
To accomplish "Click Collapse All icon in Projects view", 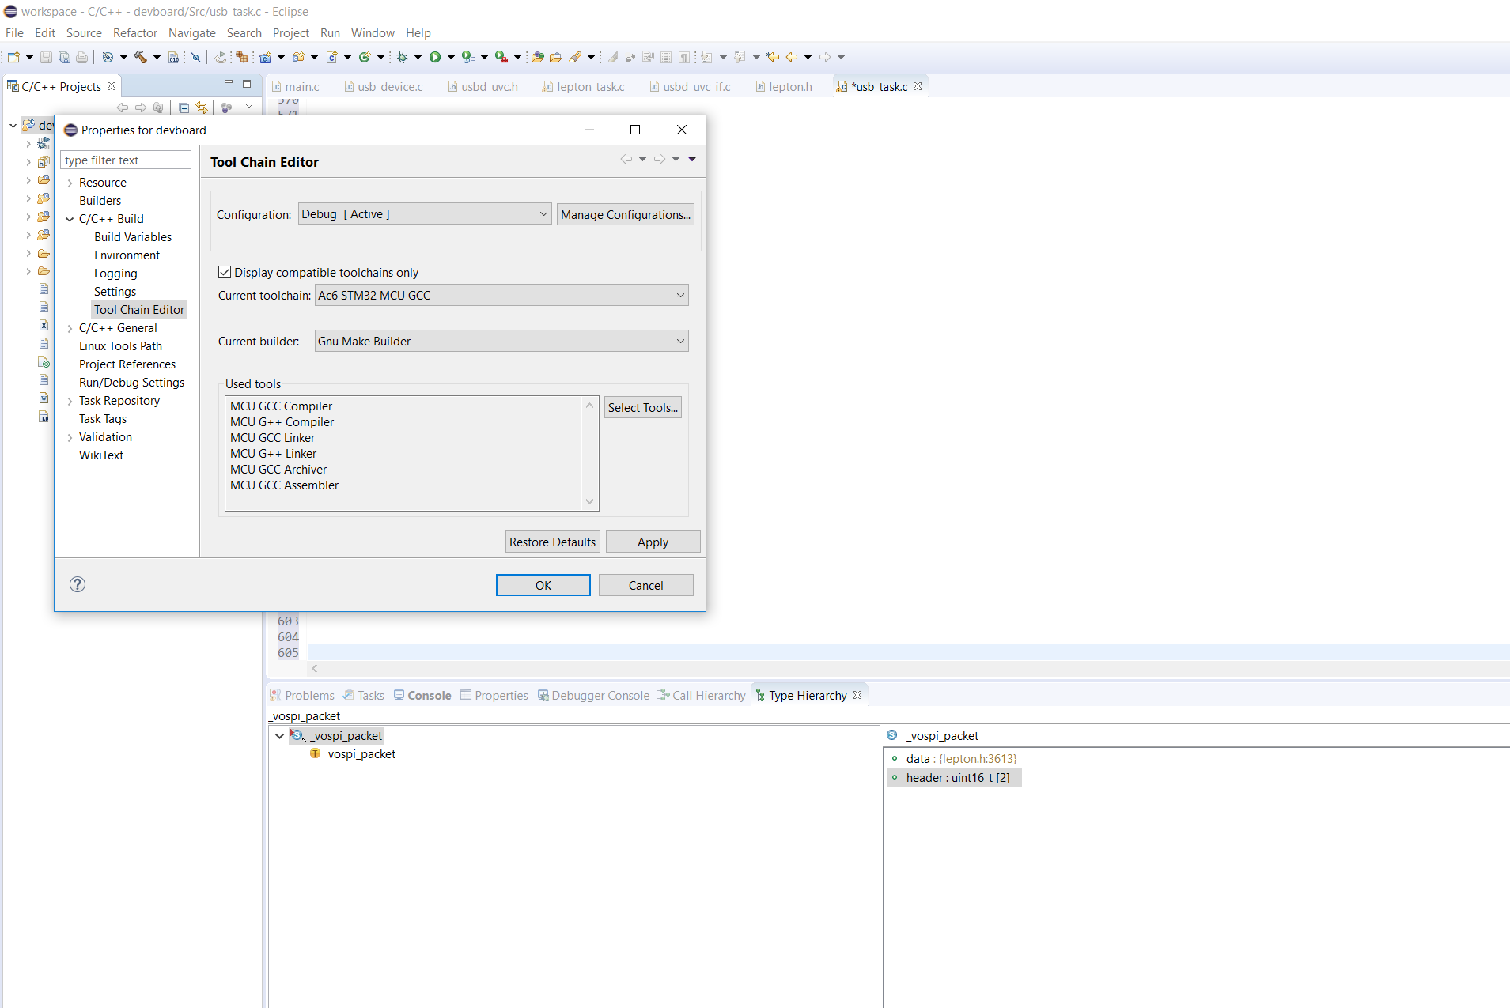I will click(x=184, y=108).
